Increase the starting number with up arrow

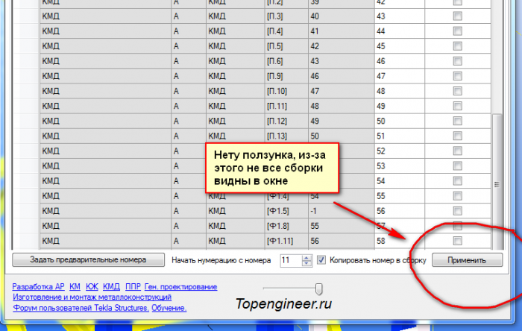coord(306,257)
